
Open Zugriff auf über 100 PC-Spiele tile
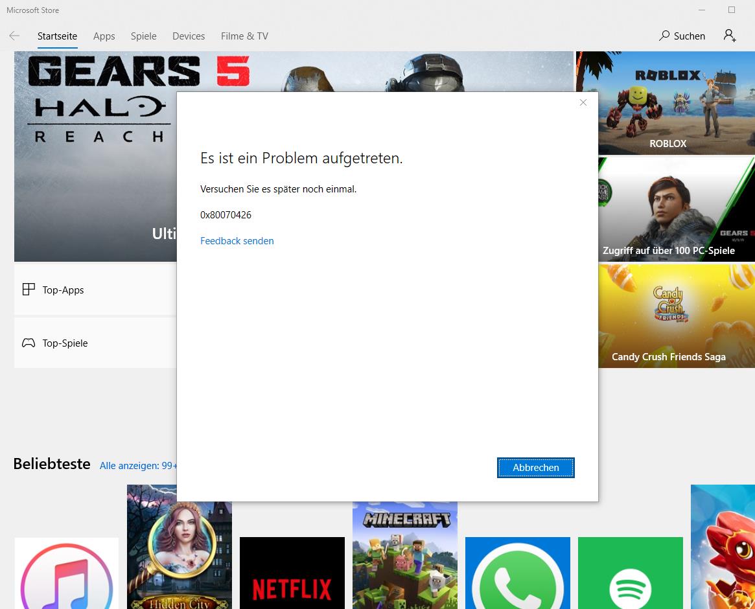[677, 209]
